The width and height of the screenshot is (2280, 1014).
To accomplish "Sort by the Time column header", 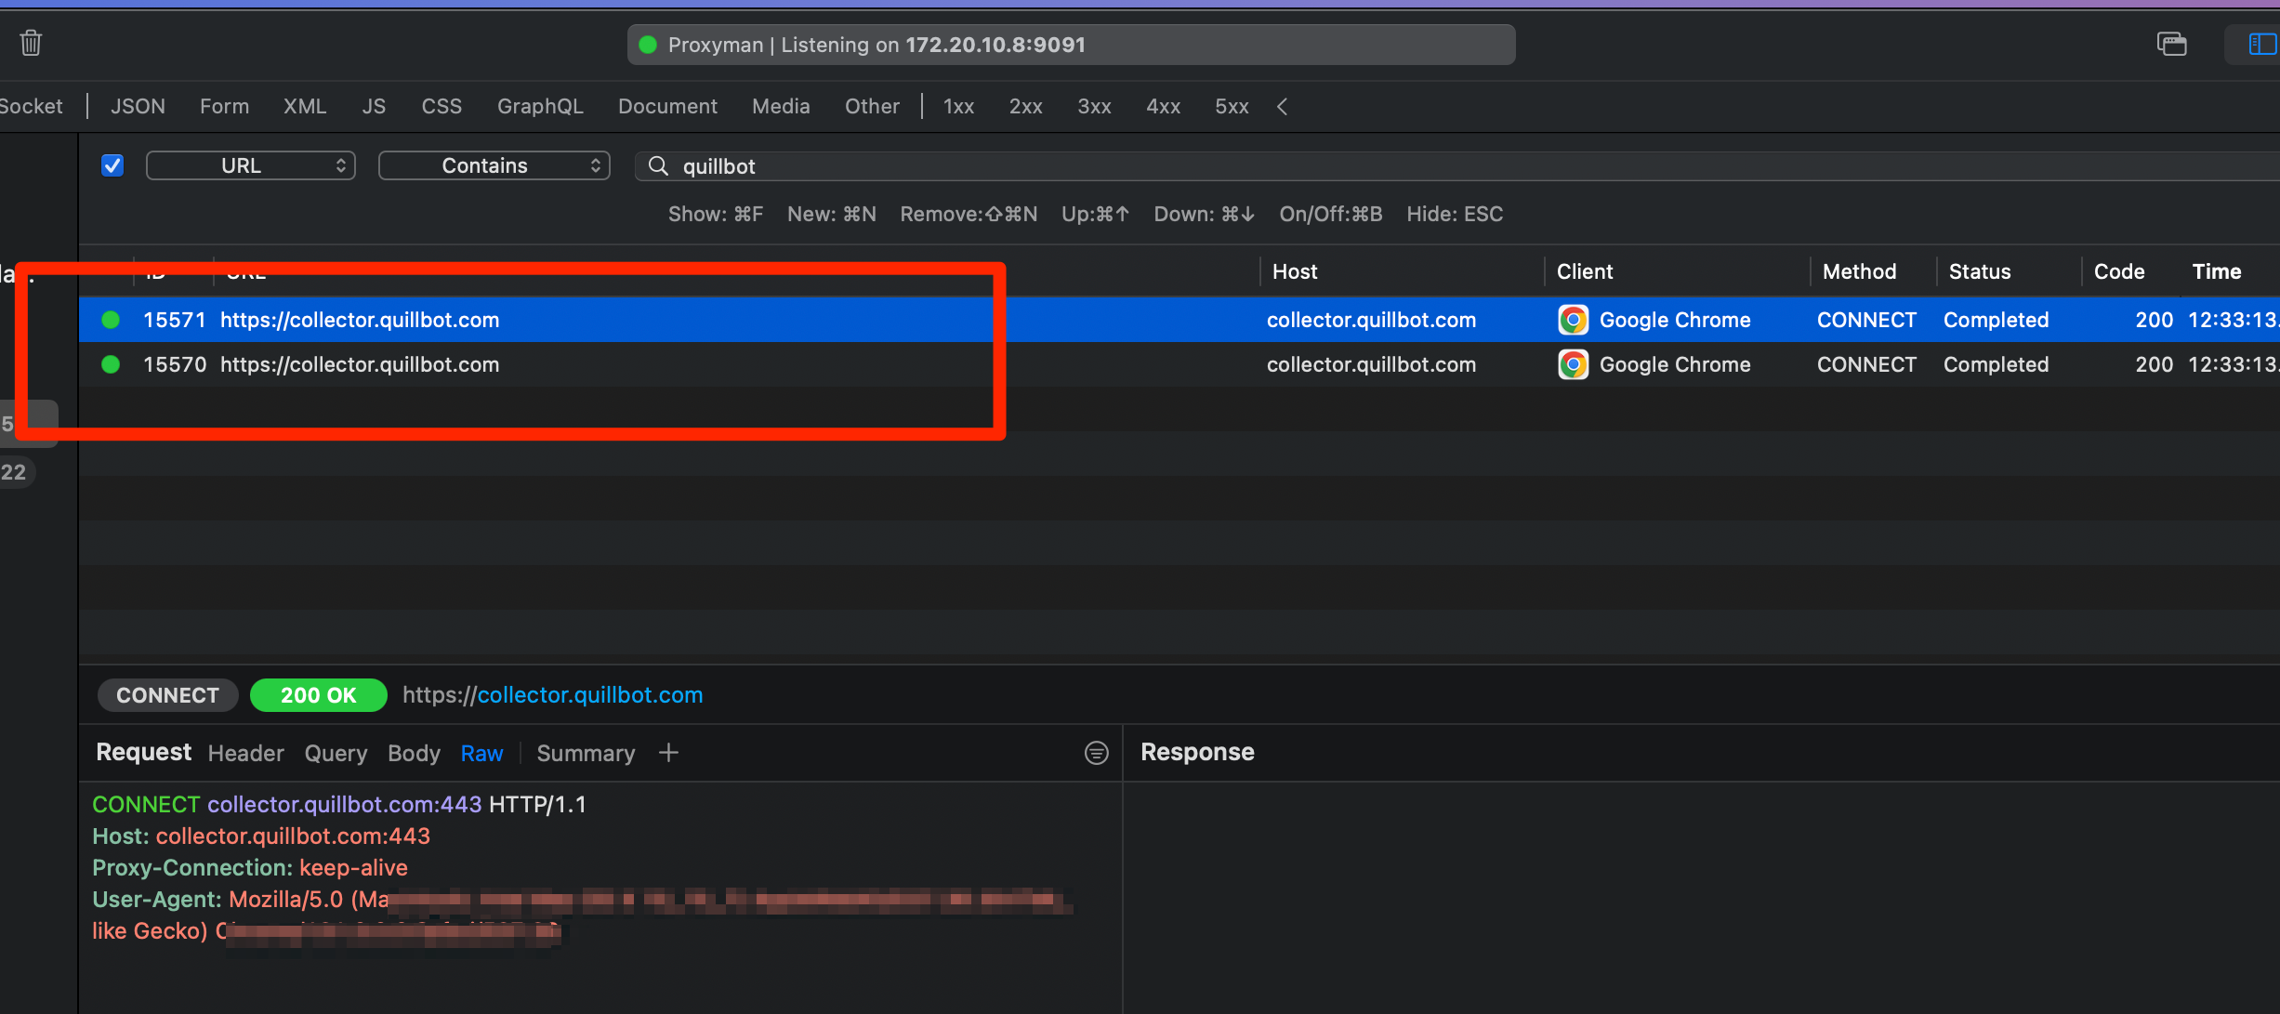I will 2216,271.
